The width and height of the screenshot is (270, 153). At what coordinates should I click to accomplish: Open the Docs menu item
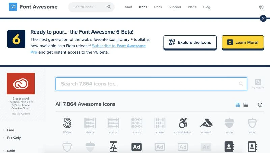[x=158, y=7]
